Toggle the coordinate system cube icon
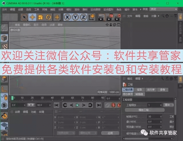This screenshot has width=183, height=141. coord(92,17)
